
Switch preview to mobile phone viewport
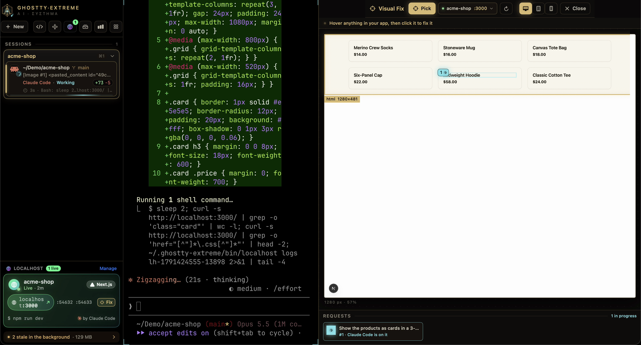[x=551, y=8]
